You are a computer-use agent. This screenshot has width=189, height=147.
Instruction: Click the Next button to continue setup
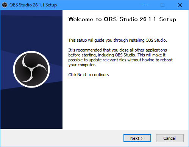click(137, 138)
